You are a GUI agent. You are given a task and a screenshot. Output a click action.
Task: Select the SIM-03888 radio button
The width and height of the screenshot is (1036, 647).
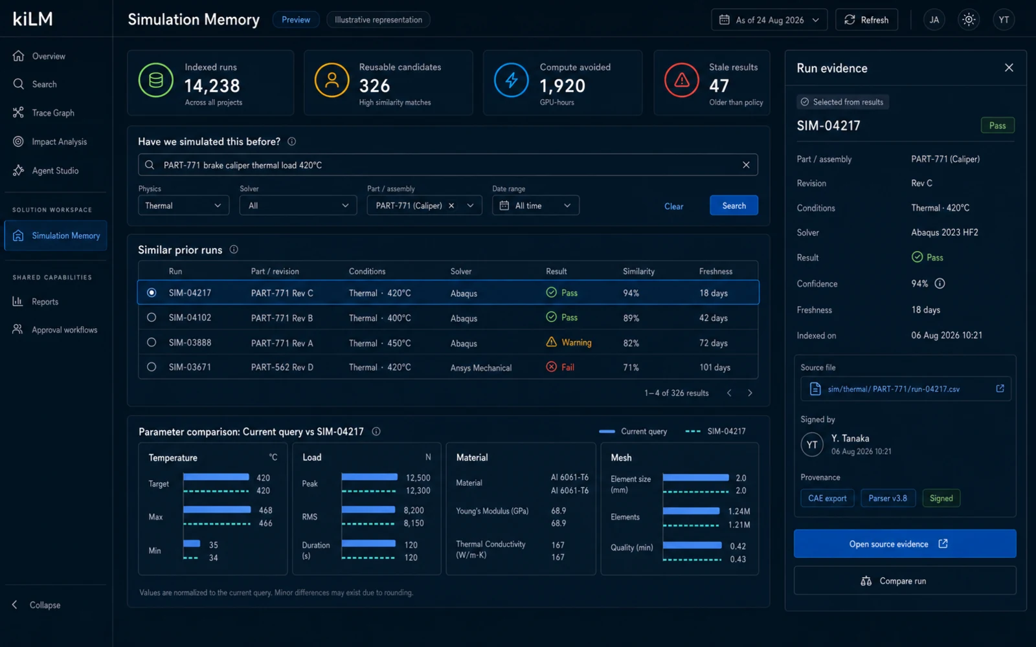pyautogui.click(x=152, y=342)
